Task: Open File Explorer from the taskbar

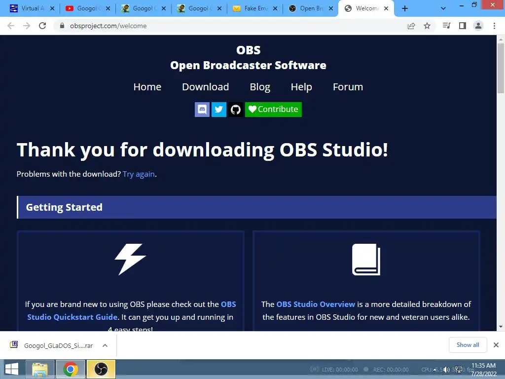Action: click(40, 369)
